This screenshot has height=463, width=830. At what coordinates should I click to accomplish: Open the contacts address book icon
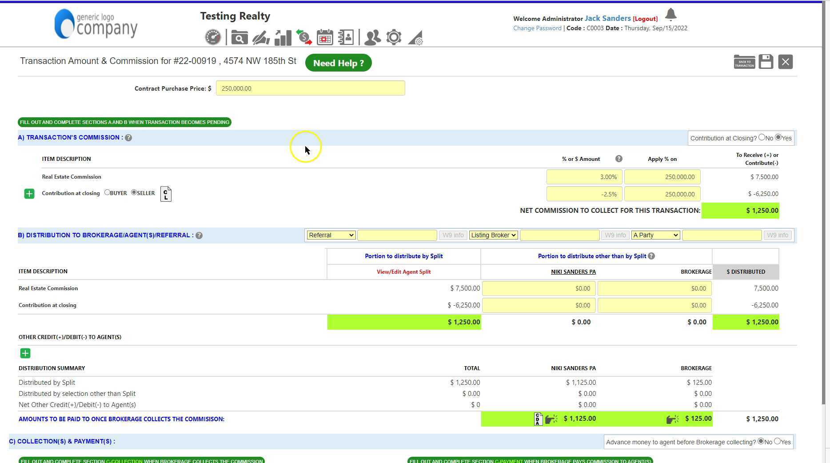tap(346, 38)
